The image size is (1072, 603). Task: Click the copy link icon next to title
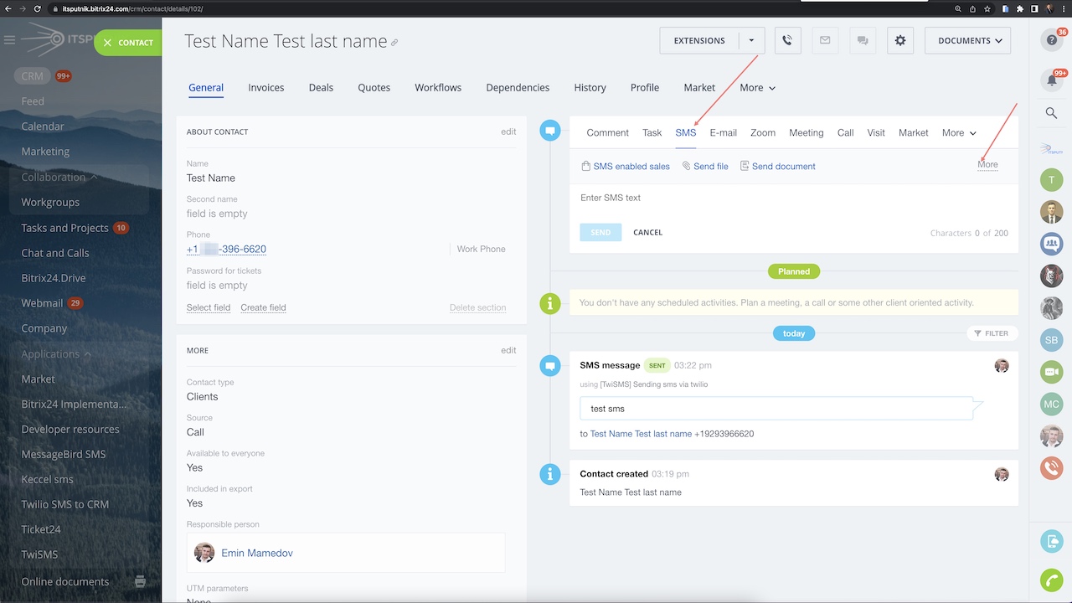tap(394, 43)
